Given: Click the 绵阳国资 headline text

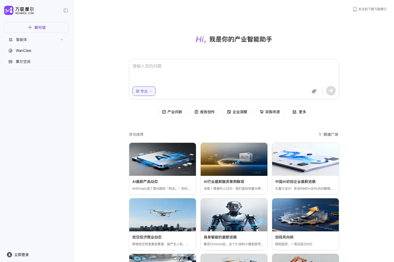Looking at the screenshot, I should [294, 244].
